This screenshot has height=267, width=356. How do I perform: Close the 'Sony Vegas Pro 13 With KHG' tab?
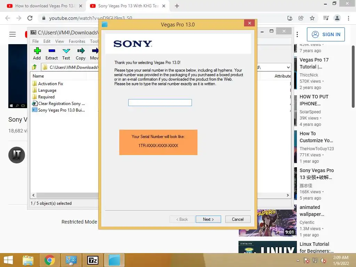(x=164, y=6)
